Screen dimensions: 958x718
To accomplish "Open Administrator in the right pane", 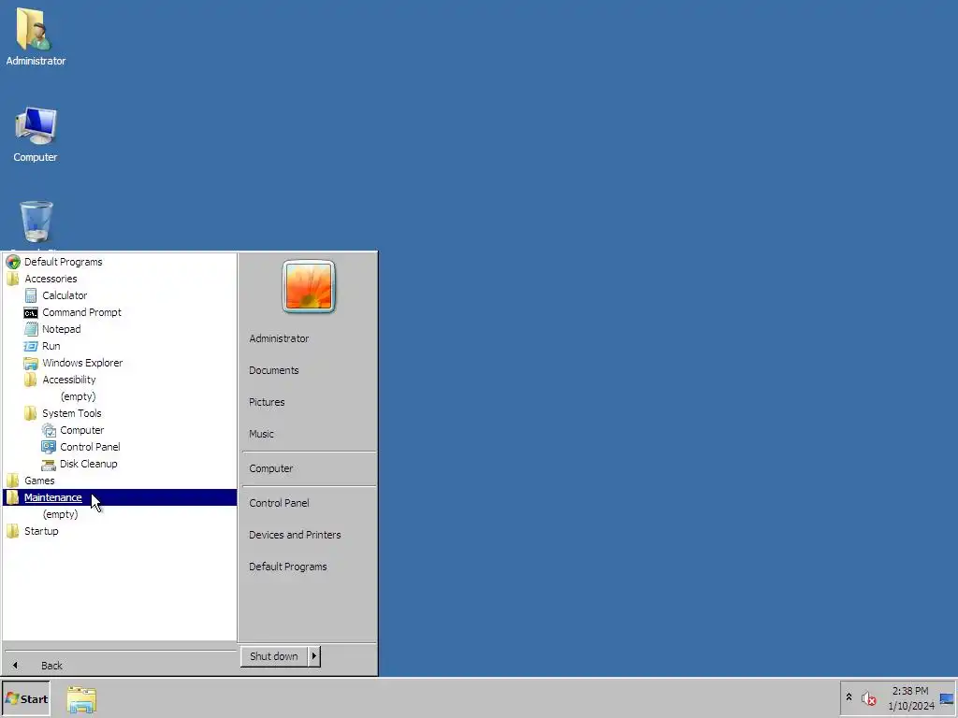I will click(279, 338).
